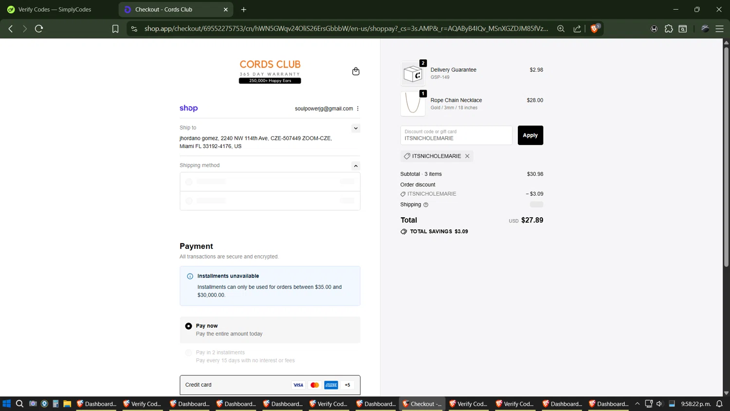Select the Pay now radio option

tap(188, 326)
